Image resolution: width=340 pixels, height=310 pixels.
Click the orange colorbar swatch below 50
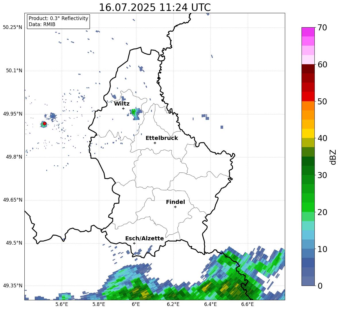308,106
